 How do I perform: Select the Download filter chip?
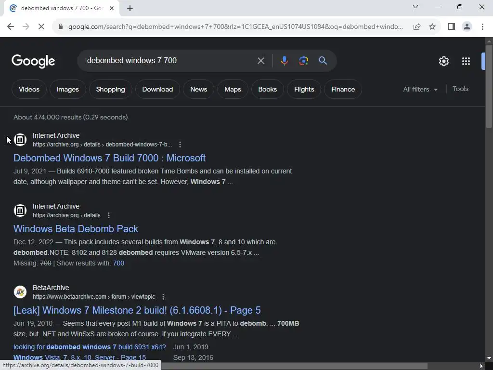pyautogui.click(x=157, y=89)
